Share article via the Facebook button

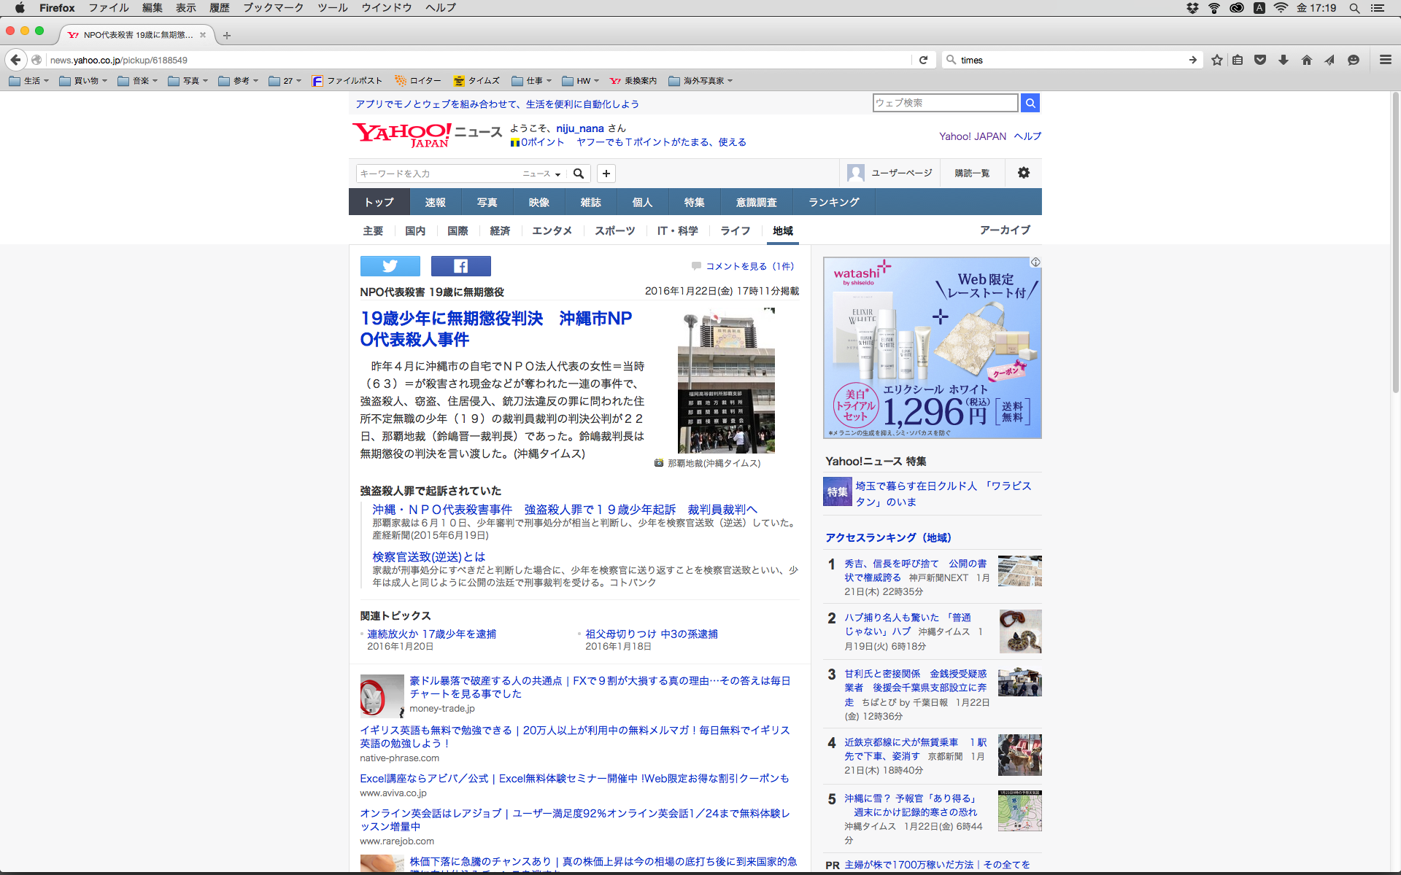(x=460, y=266)
